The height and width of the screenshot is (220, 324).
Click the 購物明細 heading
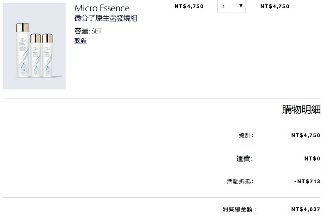coord(301,110)
